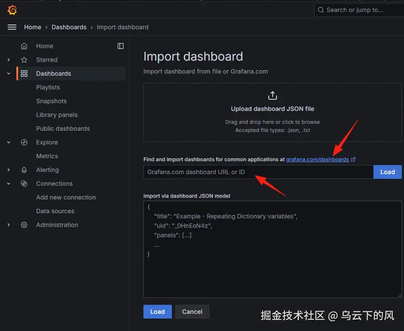The width and height of the screenshot is (404, 331).
Task: Click the Starred star icon
Action: [24, 60]
